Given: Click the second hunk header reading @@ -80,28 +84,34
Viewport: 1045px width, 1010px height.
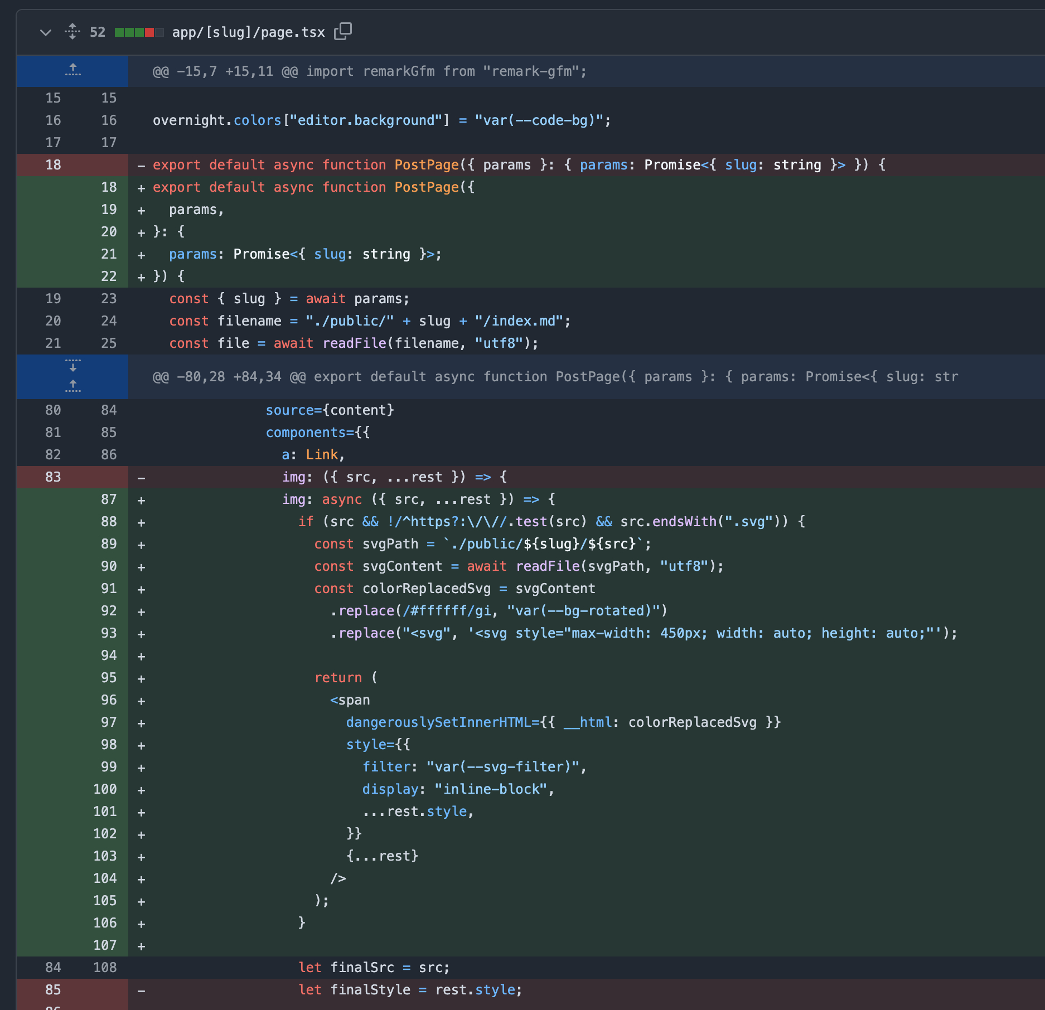Looking at the screenshot, I should [555, 377].
